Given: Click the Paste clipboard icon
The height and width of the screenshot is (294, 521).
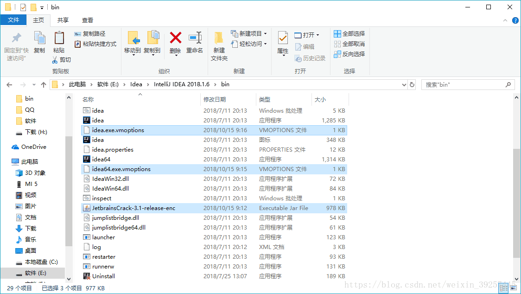Looking at the screenshot, I should tap(59, 38).
